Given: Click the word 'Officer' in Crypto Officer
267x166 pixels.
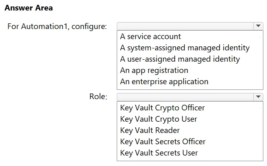Looking at the screenshot, I should click(x=193, y=108).
